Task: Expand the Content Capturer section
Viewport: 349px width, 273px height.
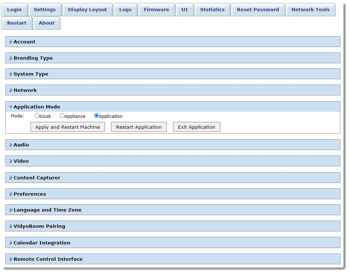Action: 173,178
